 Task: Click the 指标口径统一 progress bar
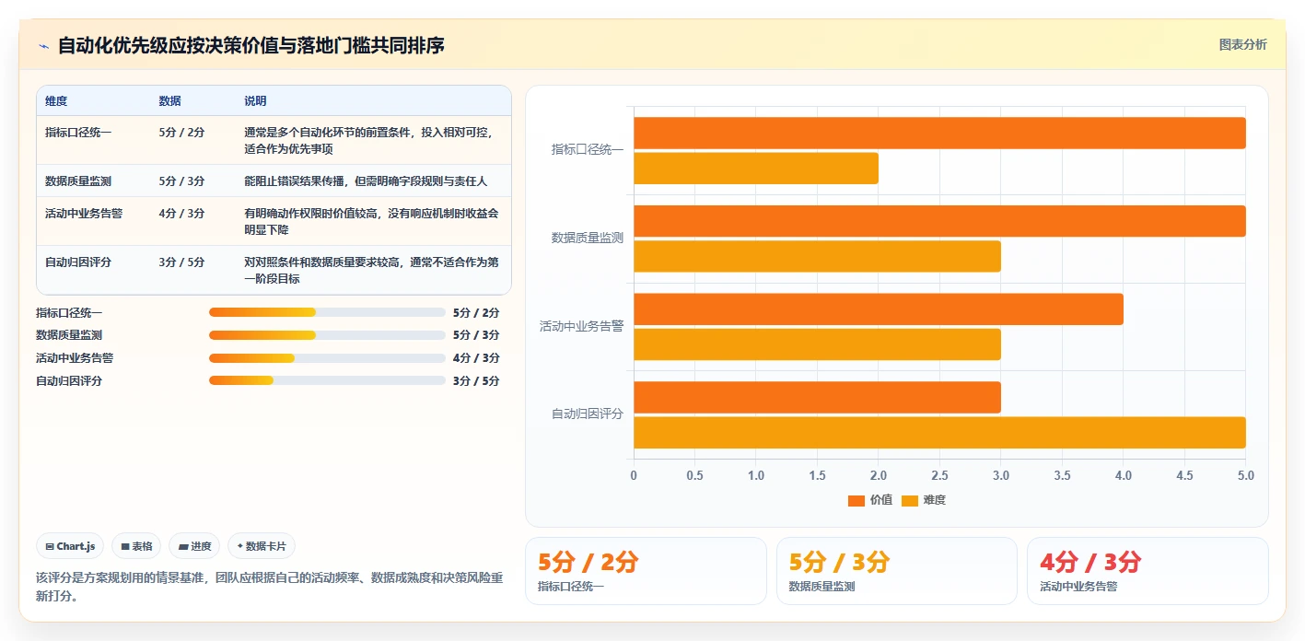point(327,312)
